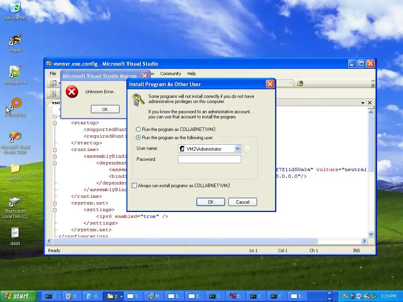Select 'Run the program as the following user' radio
This screenshot has width=403, height=302.
pyautogui.click(x=138, y=138)
